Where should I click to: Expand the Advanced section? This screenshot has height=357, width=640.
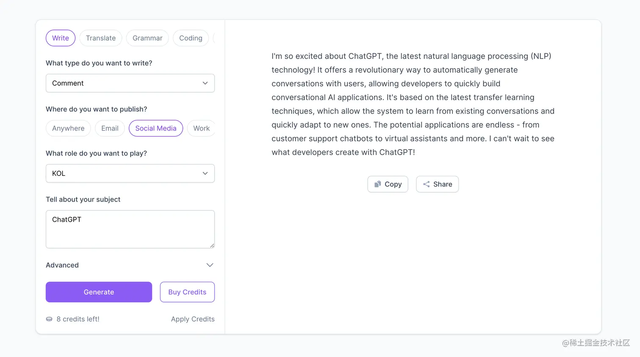tap(210, 265)
